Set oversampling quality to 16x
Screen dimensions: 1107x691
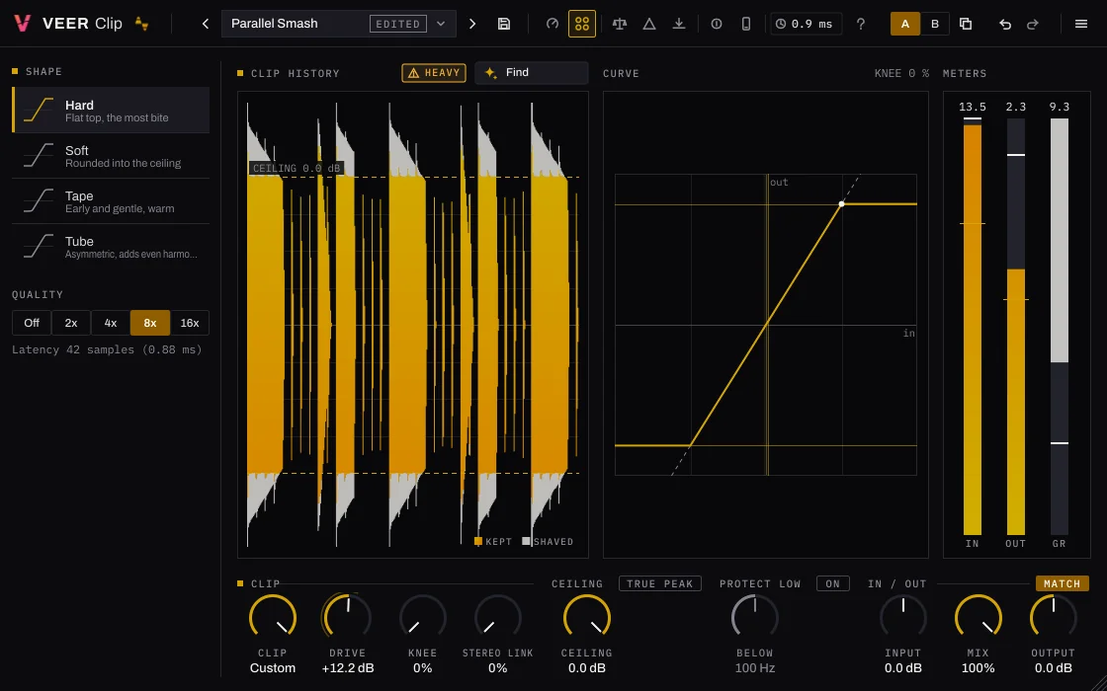click(x=190, y=323)
